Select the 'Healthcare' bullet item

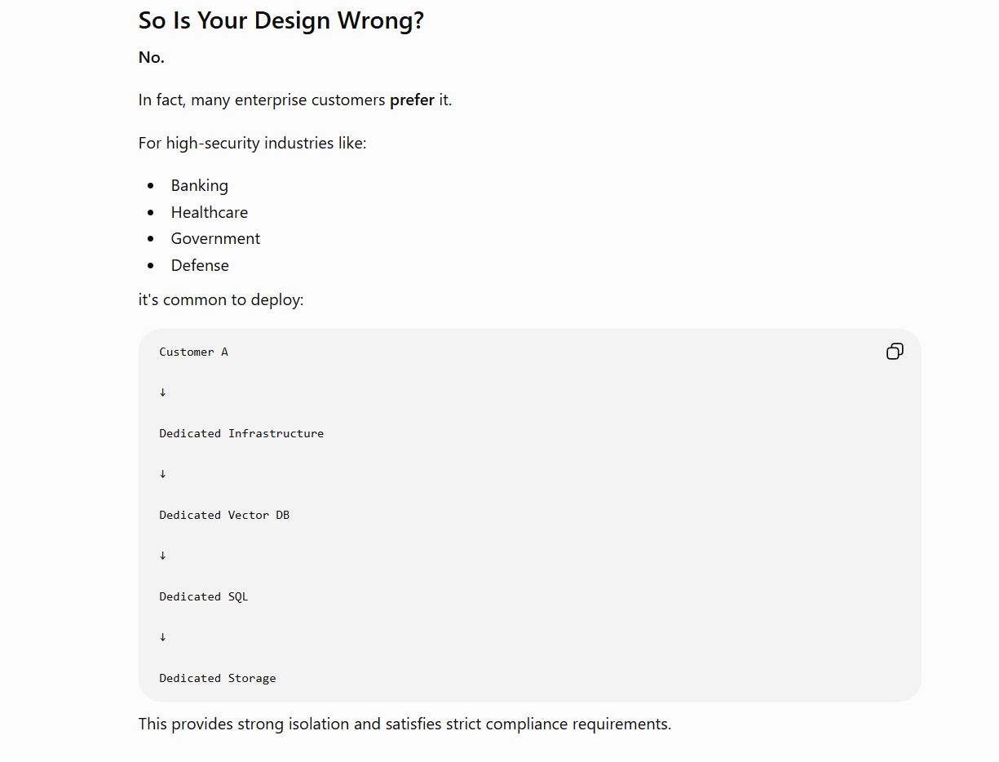210,212
